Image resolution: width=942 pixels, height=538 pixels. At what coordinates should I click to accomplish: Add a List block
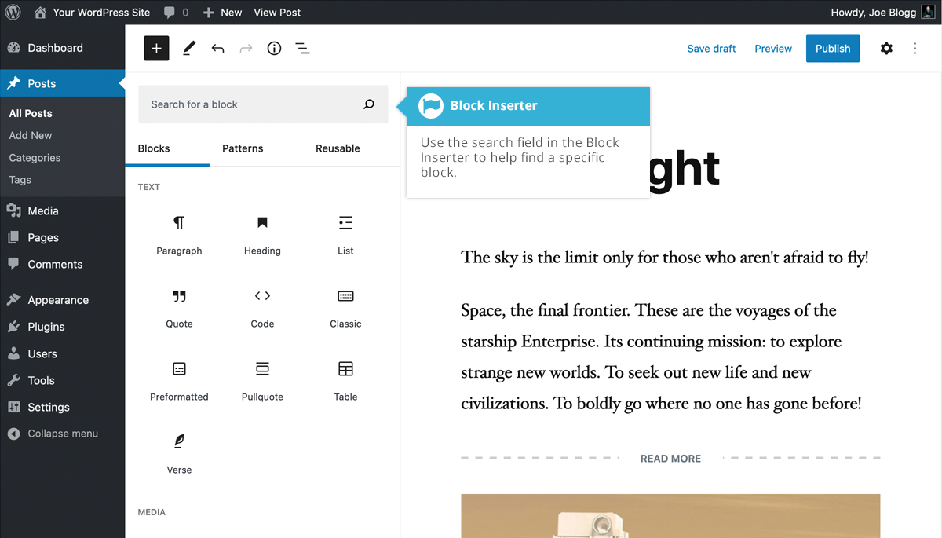click(345, 233)
